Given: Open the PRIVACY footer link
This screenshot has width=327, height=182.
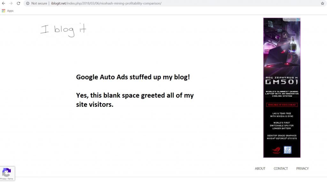Looking at the screenshot, I should pos(302,169).
